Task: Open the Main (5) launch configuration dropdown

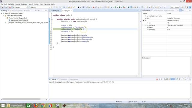Action: coord(49,7)
